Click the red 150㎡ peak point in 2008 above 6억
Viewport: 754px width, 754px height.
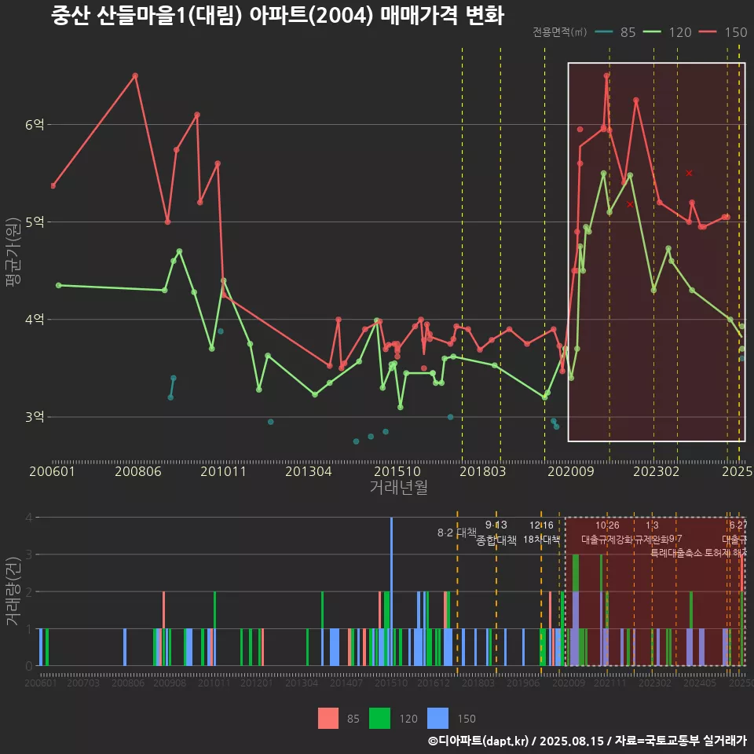point(135,75)
